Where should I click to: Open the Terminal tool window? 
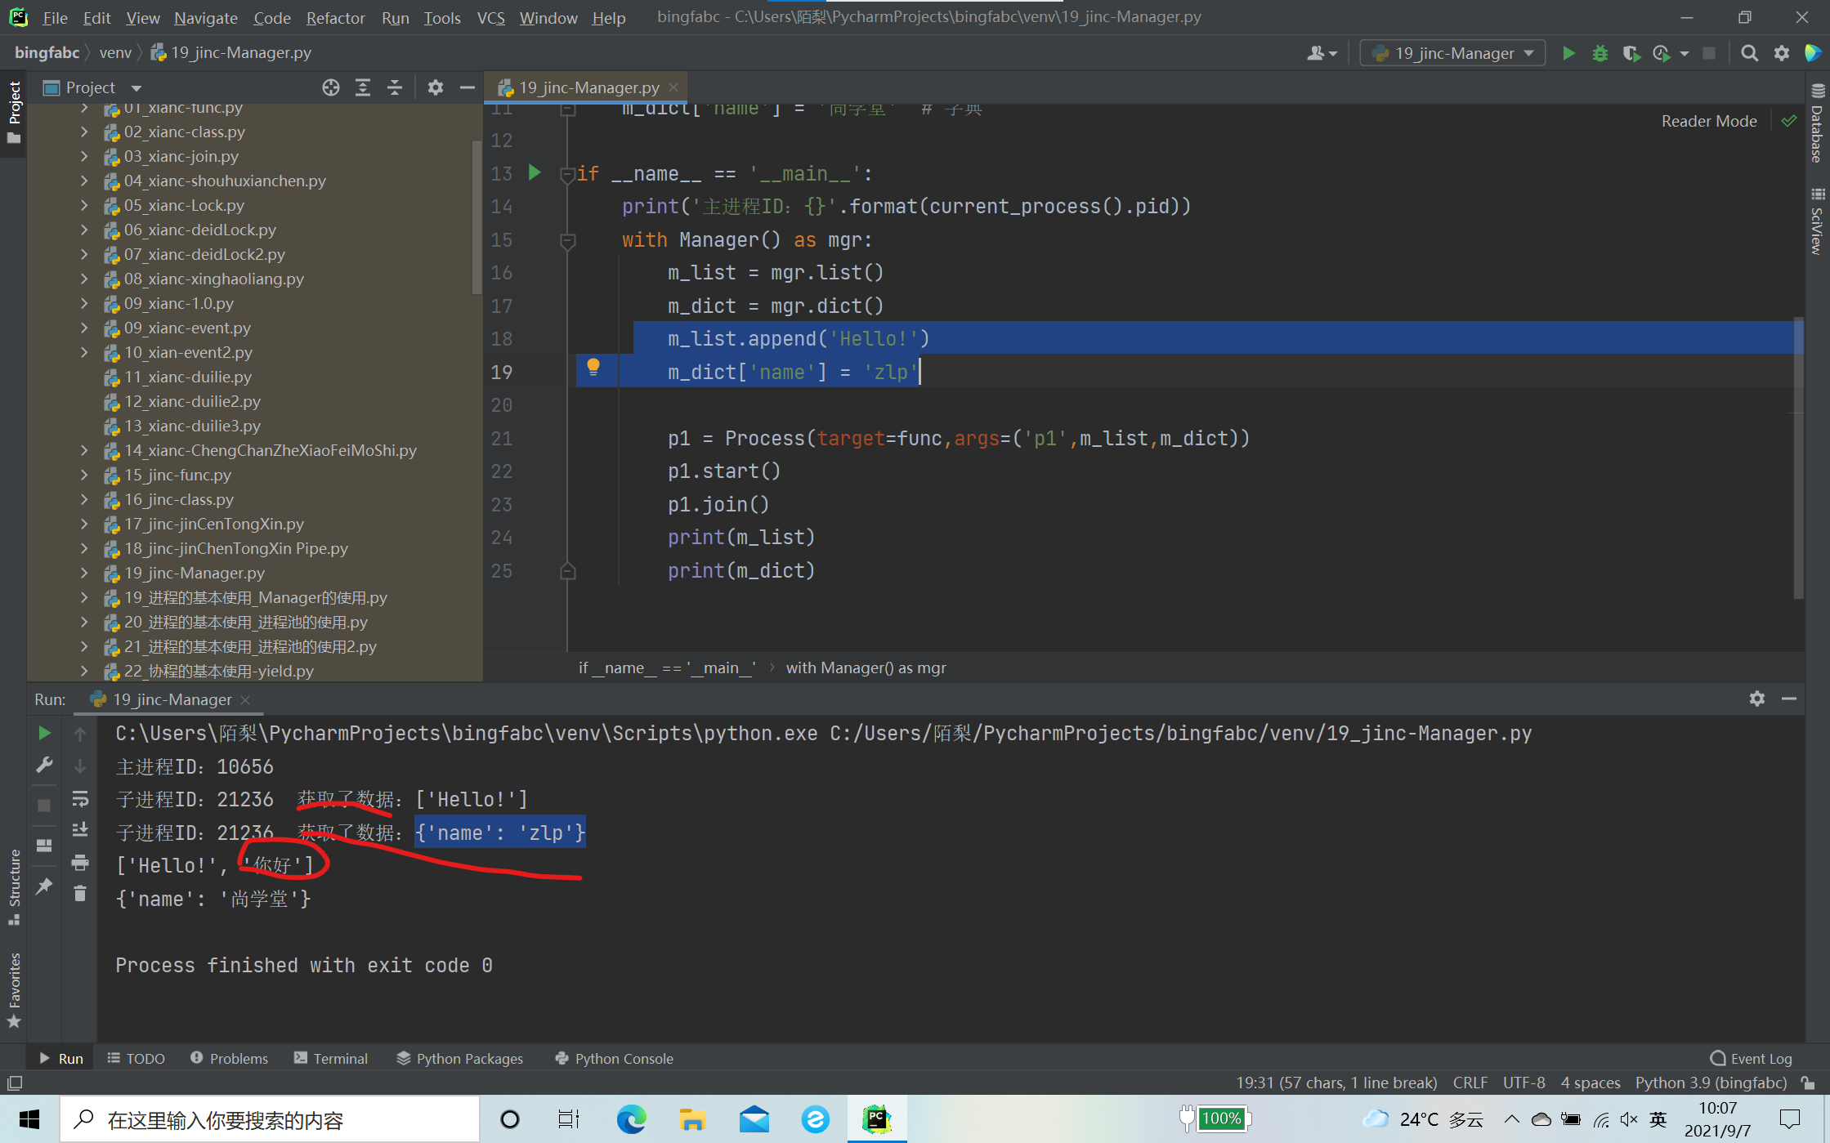pyautogui.click(x=331, y=1058)
